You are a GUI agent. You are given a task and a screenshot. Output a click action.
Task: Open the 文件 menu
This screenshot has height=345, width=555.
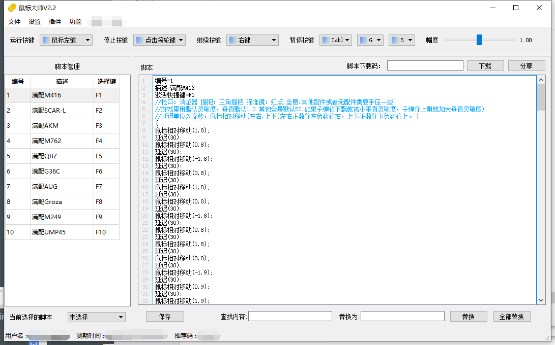tap(14, 22)
